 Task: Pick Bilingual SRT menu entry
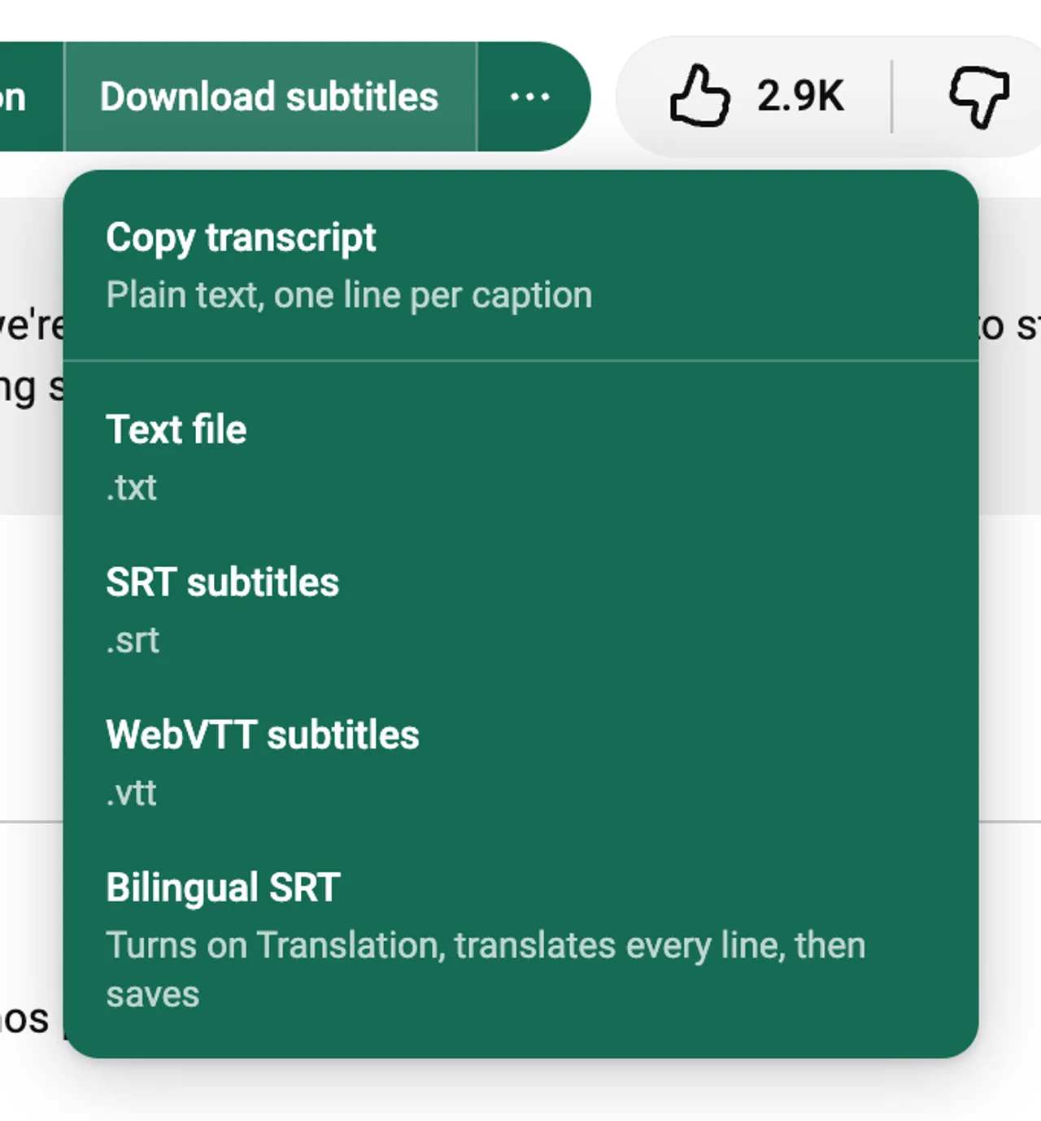pyautogui.click(x=520, y=941)
